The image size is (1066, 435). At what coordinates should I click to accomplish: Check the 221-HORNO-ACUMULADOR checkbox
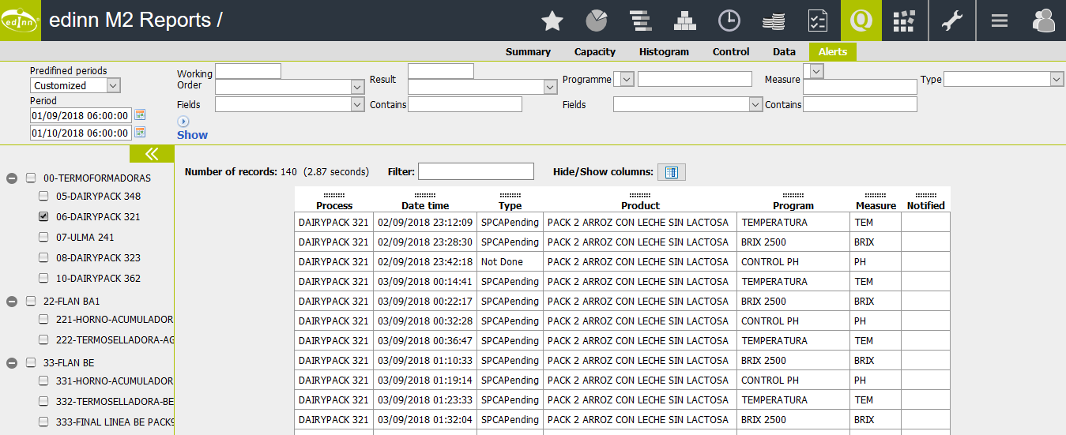click(x=43, y=319)
